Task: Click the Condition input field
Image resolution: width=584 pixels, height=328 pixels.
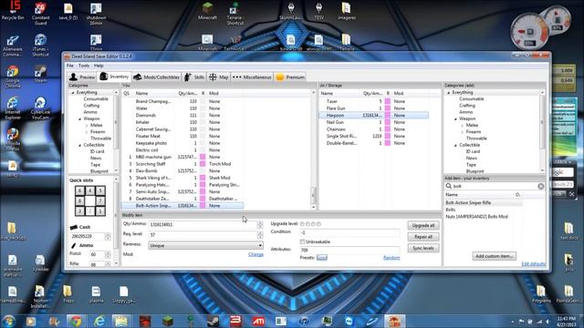Action: click(349, 233)
